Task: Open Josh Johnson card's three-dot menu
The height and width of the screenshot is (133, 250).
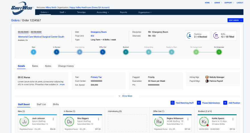Action: click(x=53, y=119)
